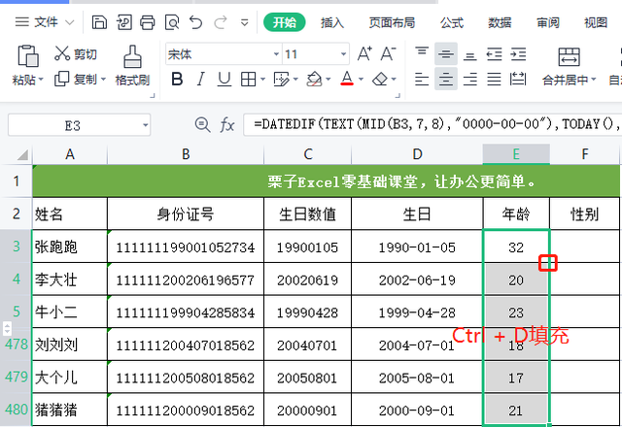The image size is (622, 427).
Task: Toggle horizontal center alignment
Action: [446, 79]
